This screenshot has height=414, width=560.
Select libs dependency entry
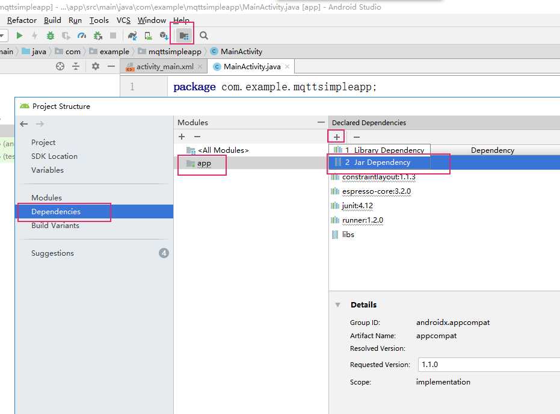343,234
